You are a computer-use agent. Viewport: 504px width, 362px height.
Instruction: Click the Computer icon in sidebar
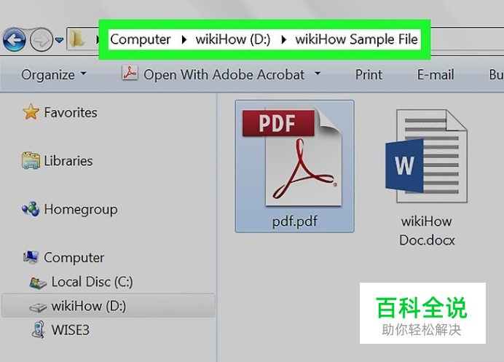(x=31, y=257)
